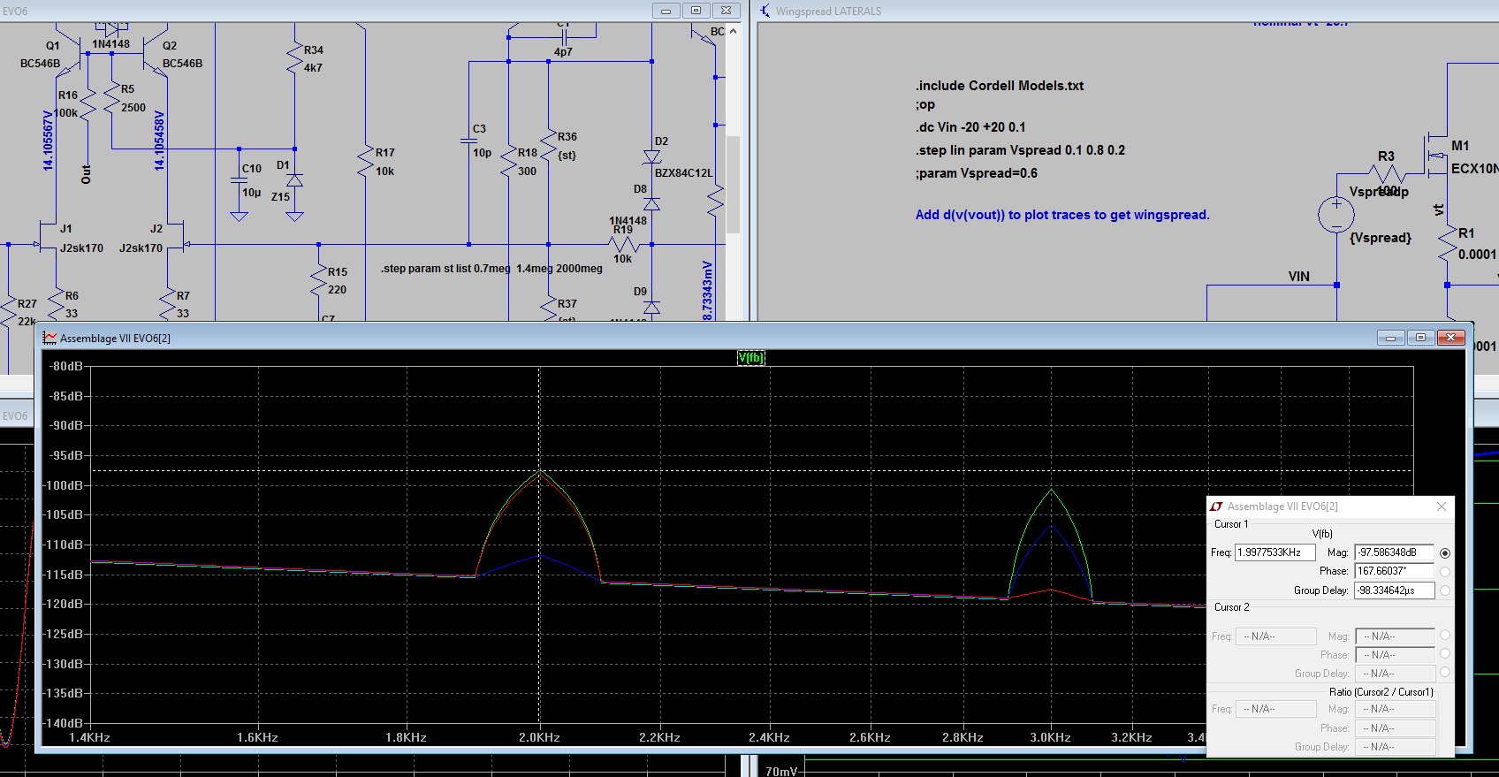Click diode D2 BZX84C12L label
The height and width of the screenshot is (777, 1499).
pyautogui.click(x=682, y=157)
